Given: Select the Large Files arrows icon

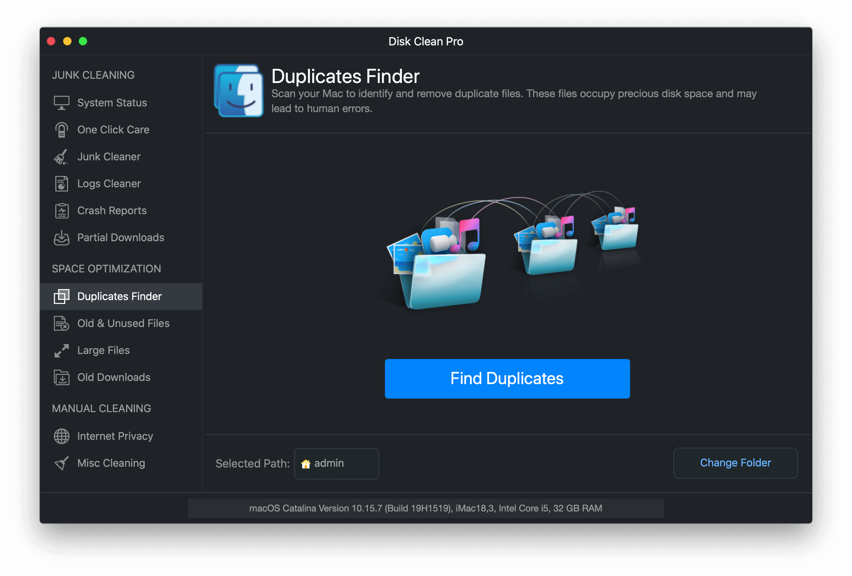Looking at the screenshot, I should (x=61, y=350).
